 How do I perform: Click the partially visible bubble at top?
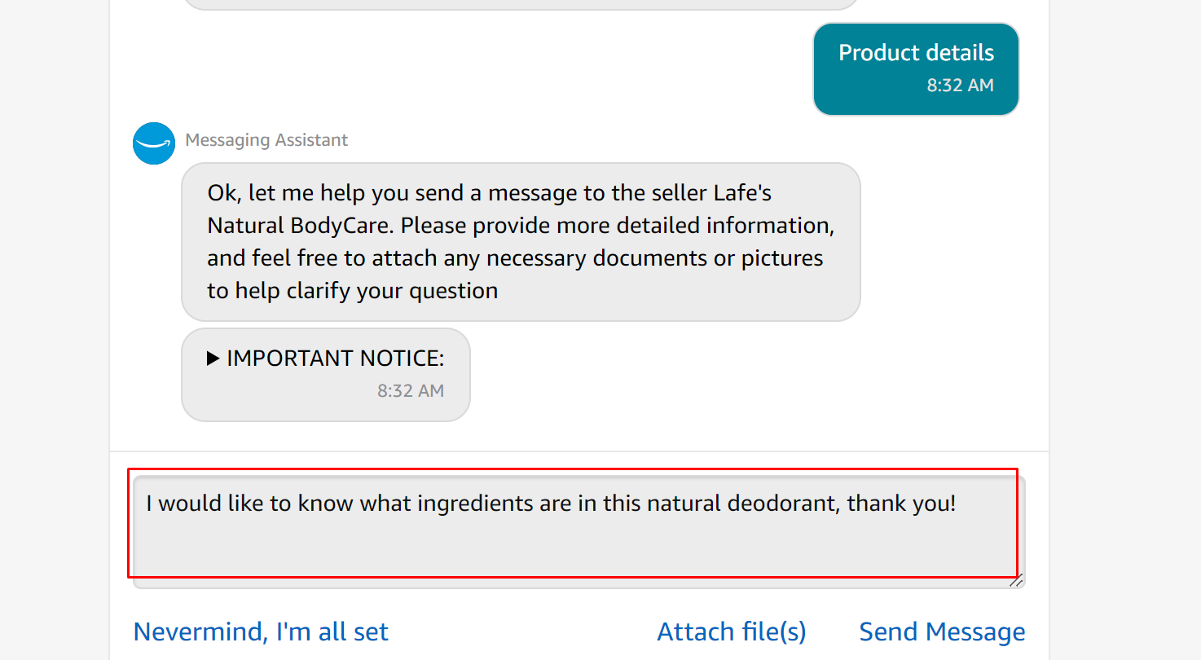point(520,4)
